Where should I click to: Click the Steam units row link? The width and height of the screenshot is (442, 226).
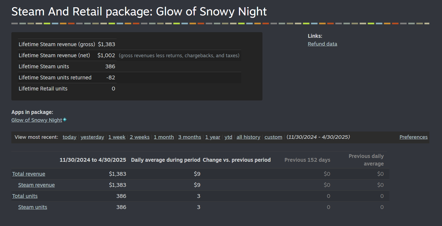(33, 207)
